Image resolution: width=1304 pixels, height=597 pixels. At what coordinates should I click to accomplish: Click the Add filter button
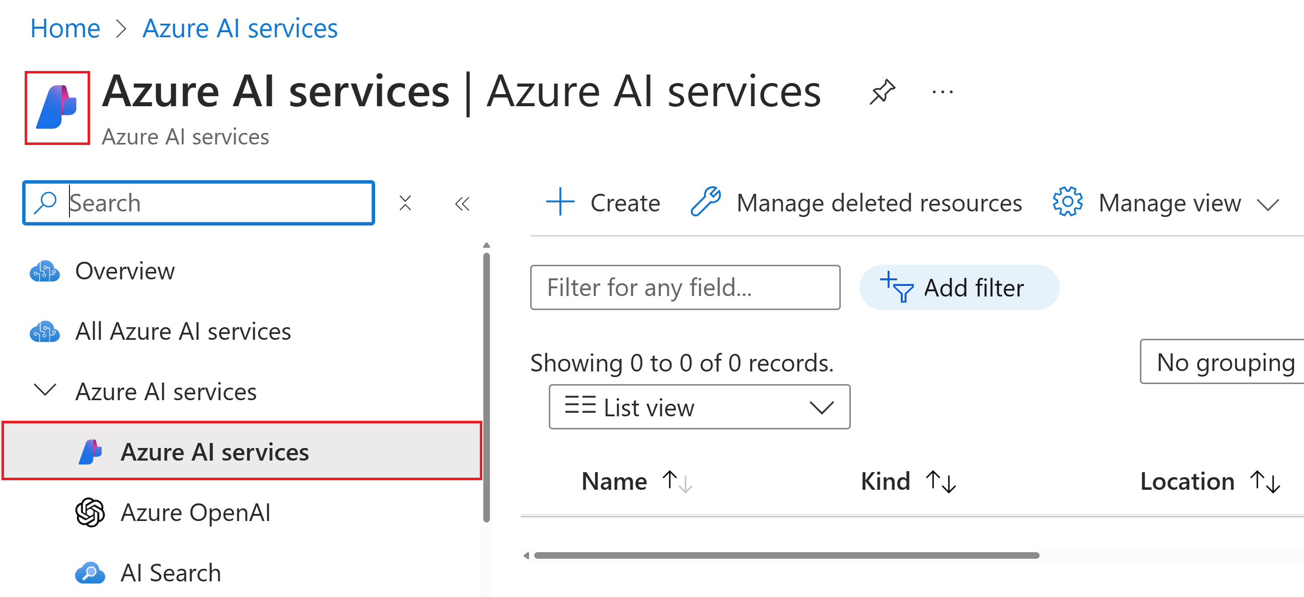coord(959,288)
